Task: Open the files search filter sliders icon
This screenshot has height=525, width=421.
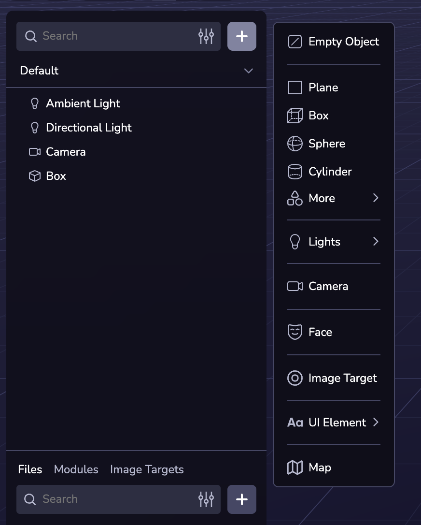Action: click(206, 499)
